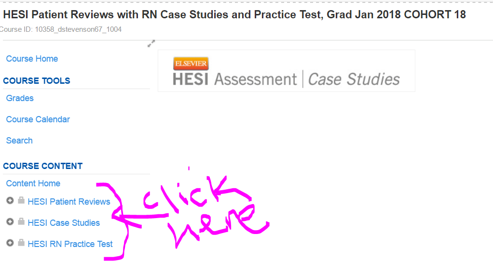The image size is (493, 273).
Task: Open the HESI RN Practice Test link
Action: [70, 244]
